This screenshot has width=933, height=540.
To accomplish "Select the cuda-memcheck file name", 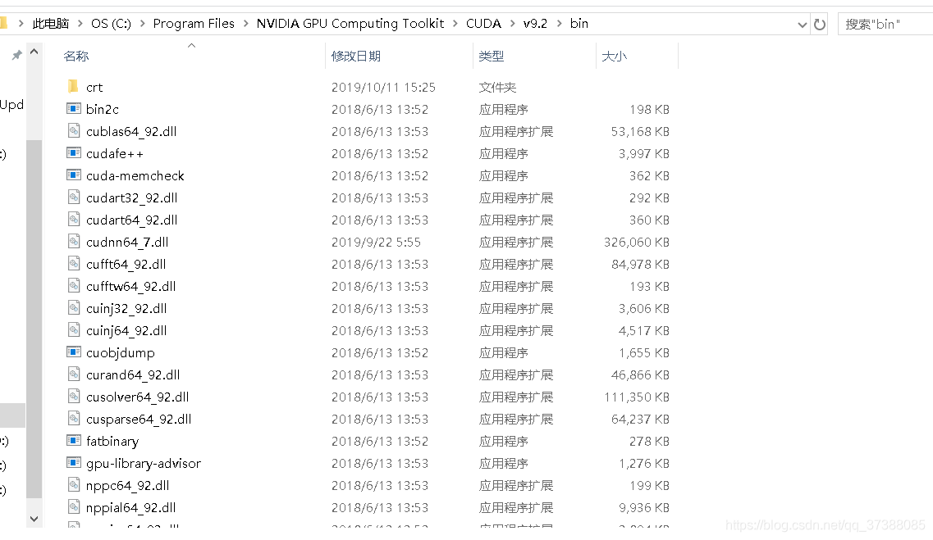I will 135,176.
